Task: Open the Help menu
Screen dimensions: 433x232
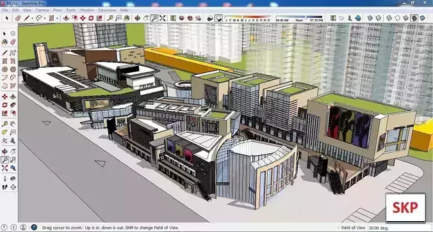Action: tap(124, 10)
